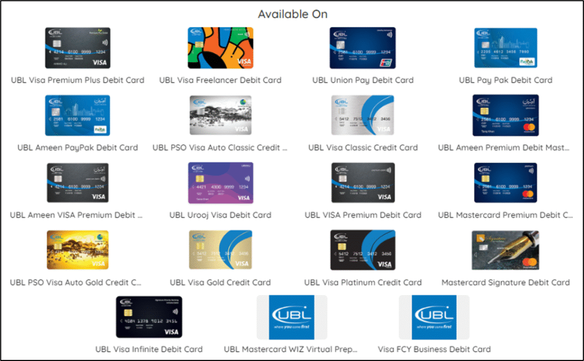Click the UBL Ameen PayPak Debit Card image
Viewport: 584px width, 361px height.
[x=78, y=115]
